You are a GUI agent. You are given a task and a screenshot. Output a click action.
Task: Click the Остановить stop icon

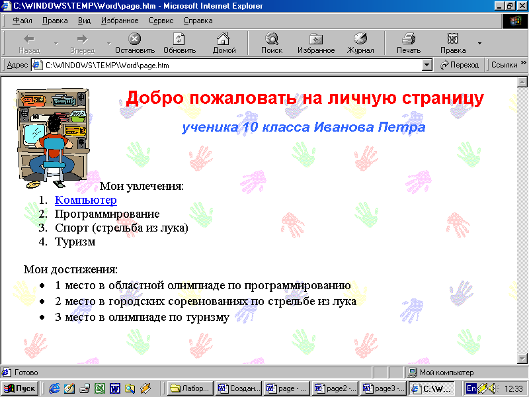(x=135, y=39)
